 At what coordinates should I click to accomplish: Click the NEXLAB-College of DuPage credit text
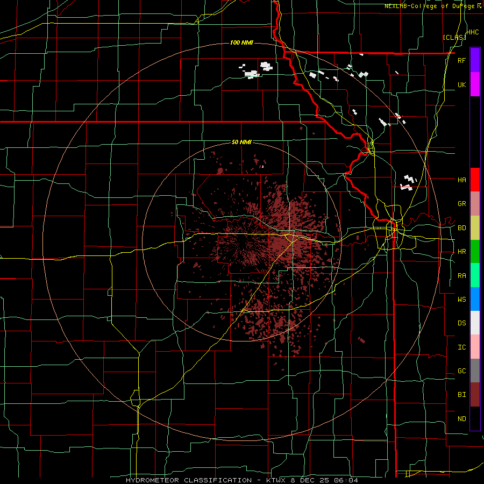click(433, 6)
